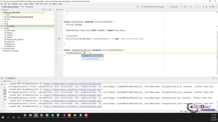The width and height of the screenshot is (218, 122).
Task: Run main.dart with the green play icon
Action: click(x=182, y=7)
